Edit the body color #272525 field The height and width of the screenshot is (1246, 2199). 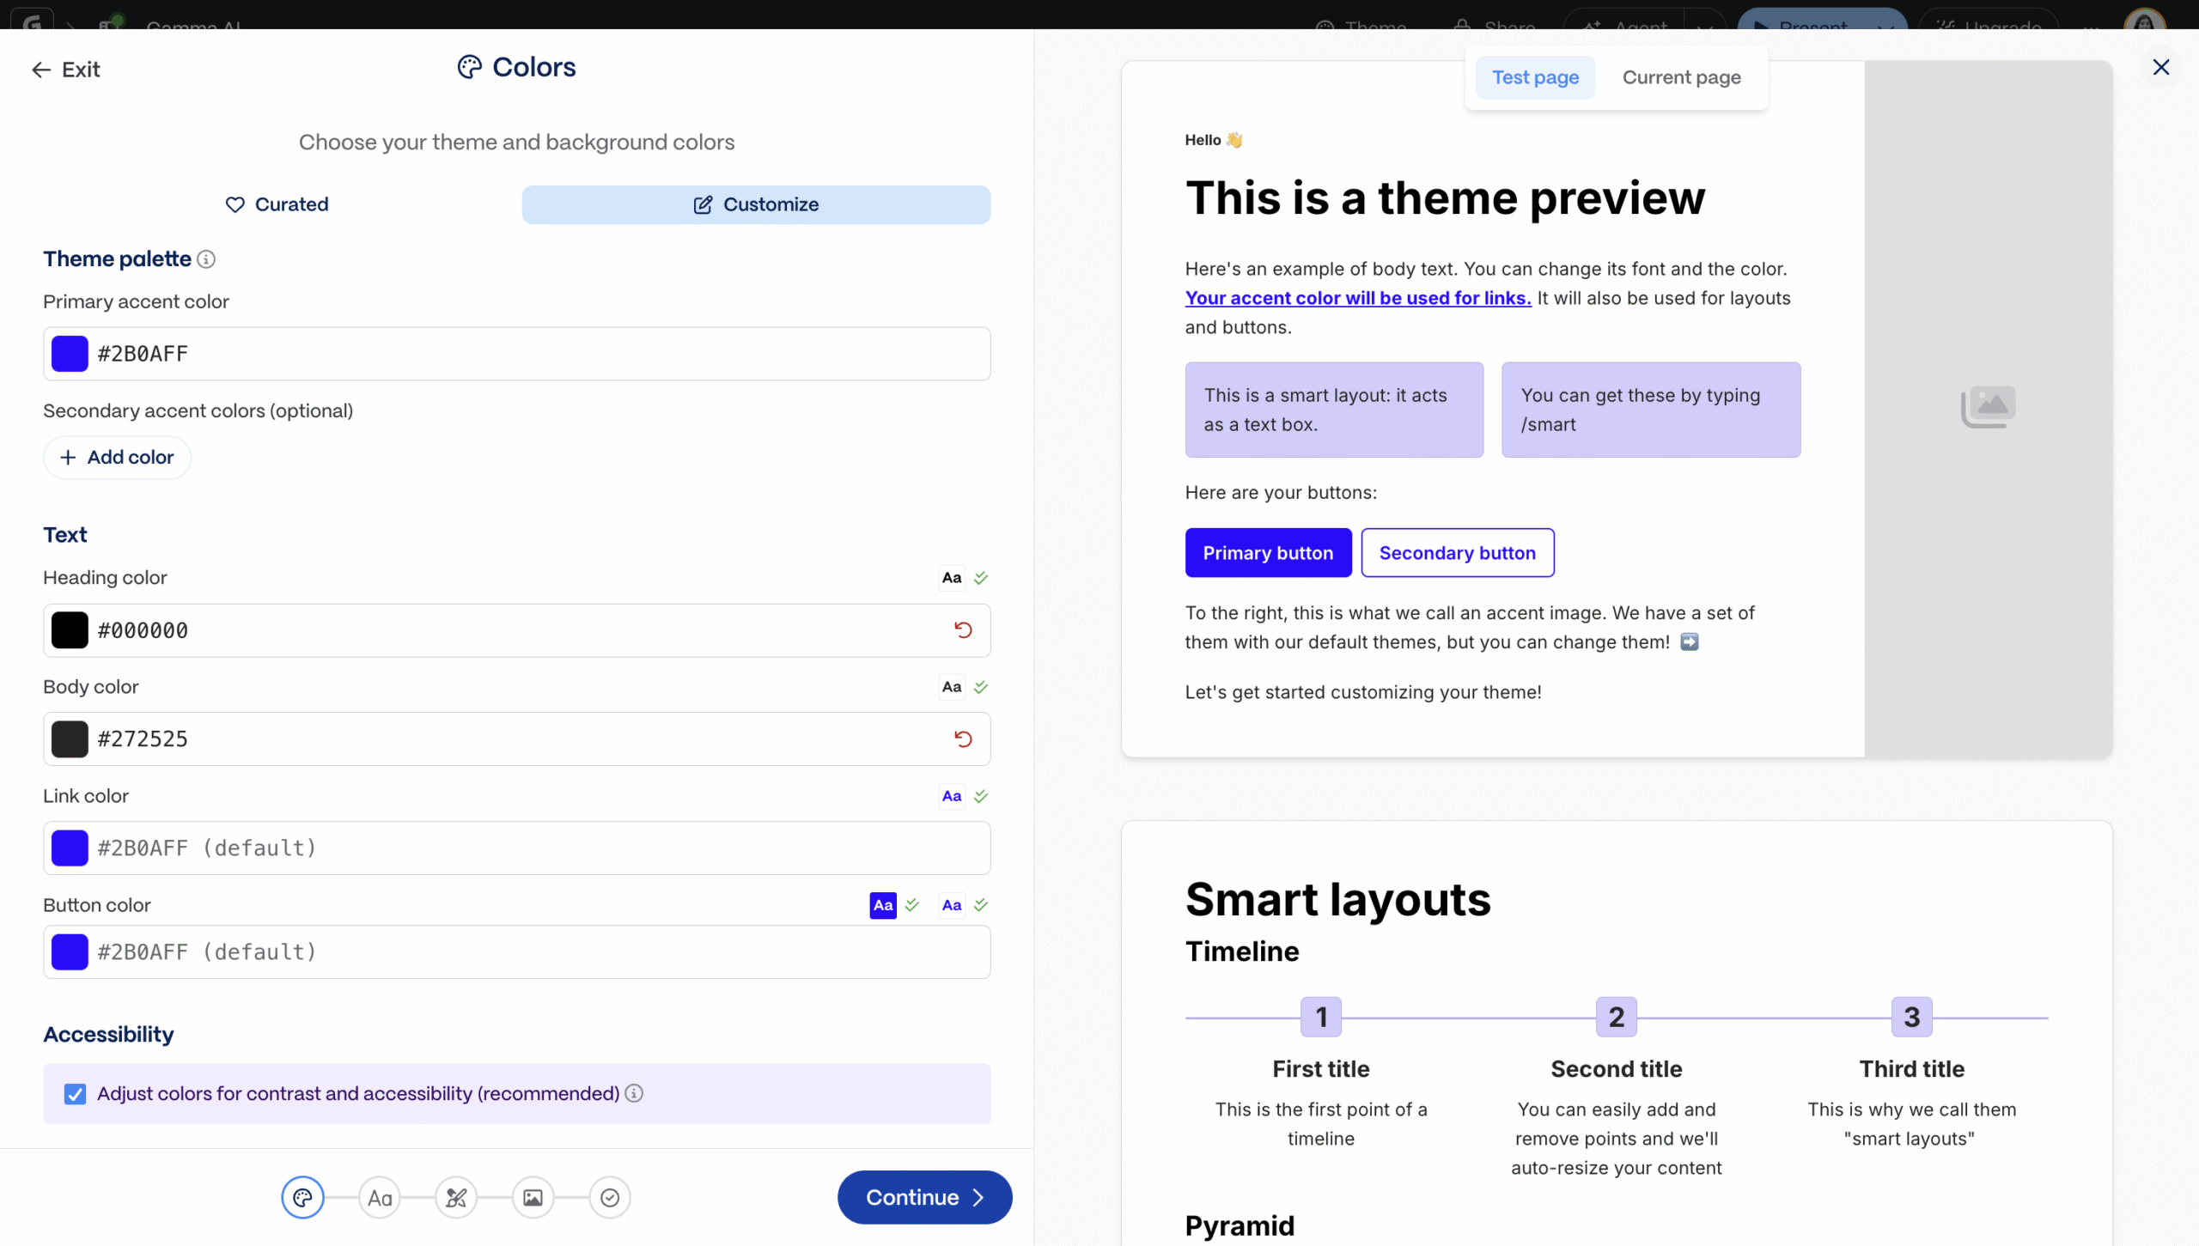(x=515, y=739)
